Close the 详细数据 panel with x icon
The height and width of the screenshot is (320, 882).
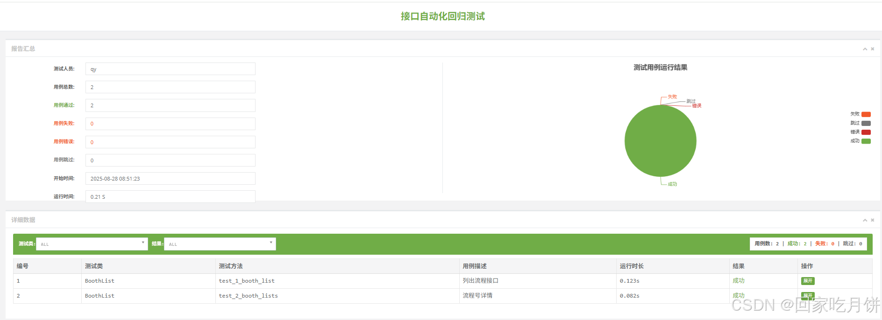point(872,220)
